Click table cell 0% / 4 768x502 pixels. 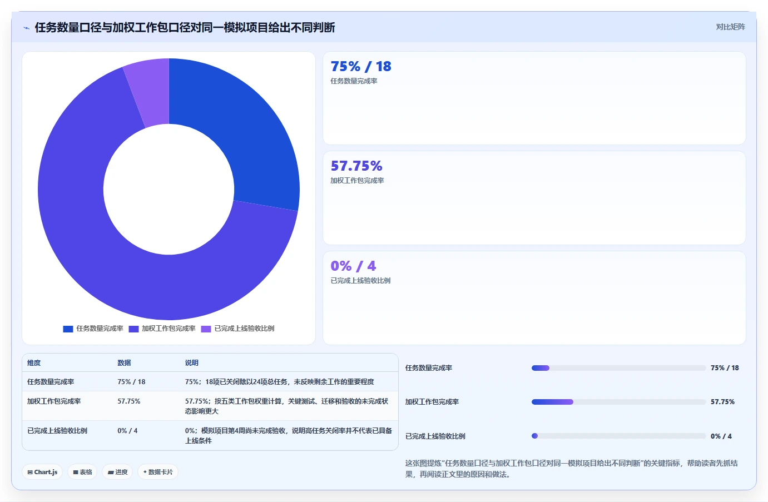(x=127, y=431)
